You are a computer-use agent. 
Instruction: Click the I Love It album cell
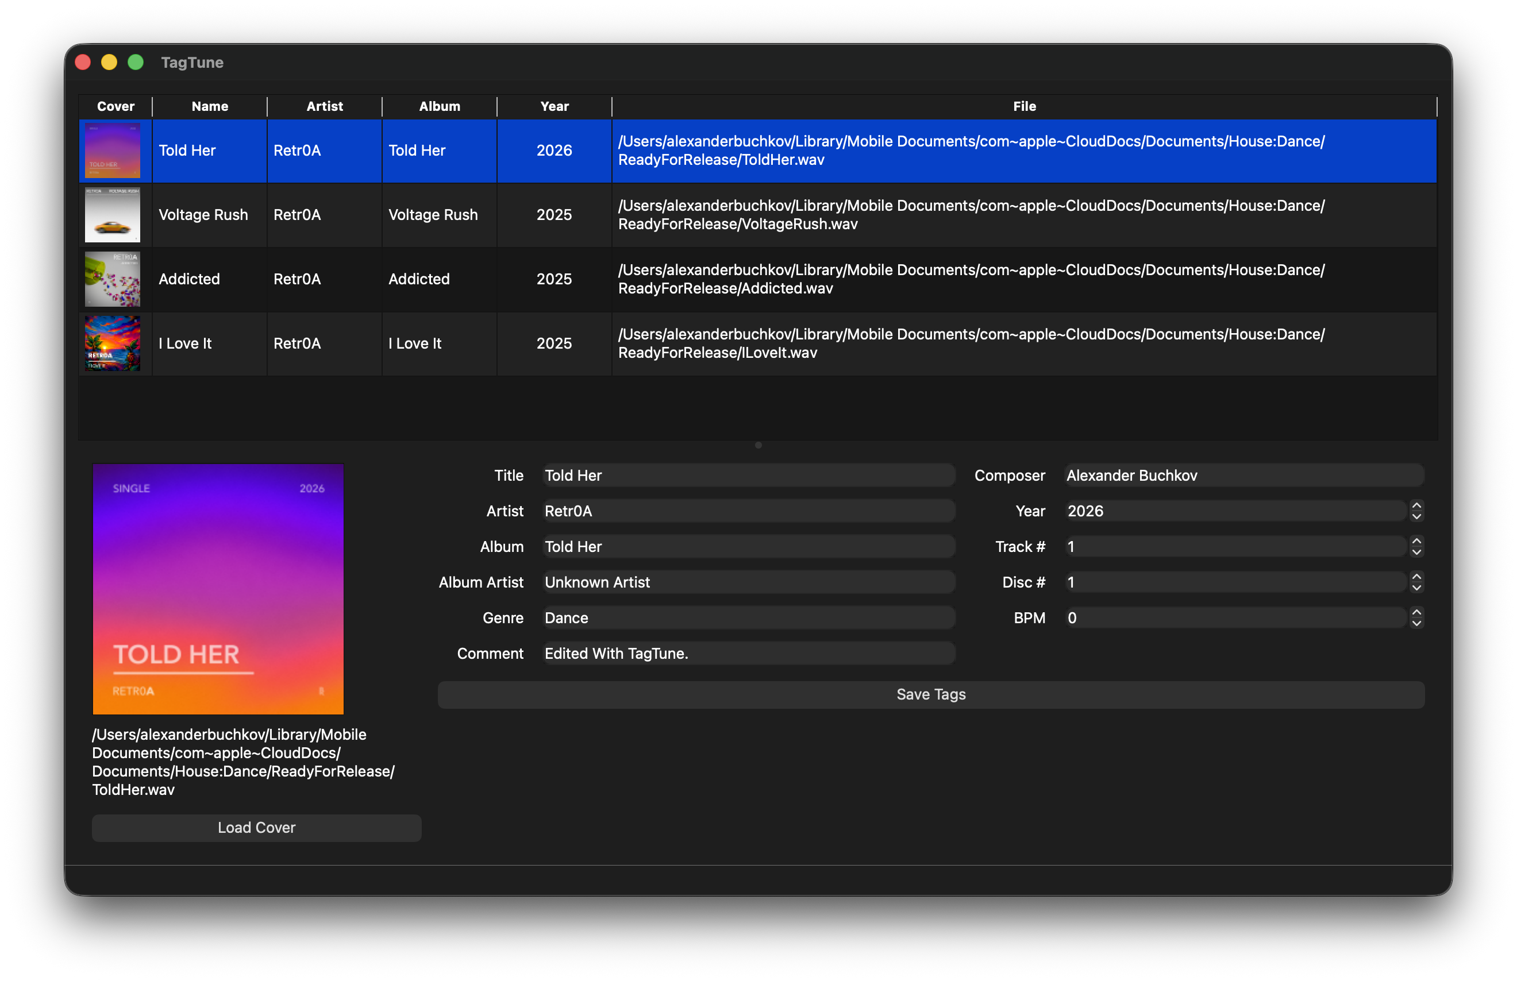click(439, 344)
